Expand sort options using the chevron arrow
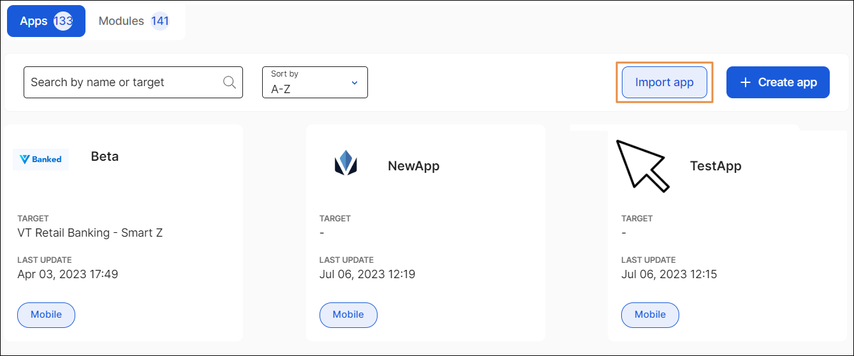This screenshot has height=356, width=854. (355, 83)
